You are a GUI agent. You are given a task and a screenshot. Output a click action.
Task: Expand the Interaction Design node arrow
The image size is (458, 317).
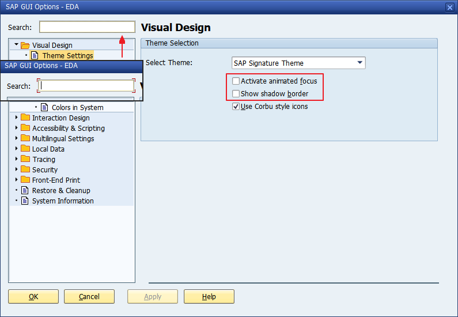[16, 118]
